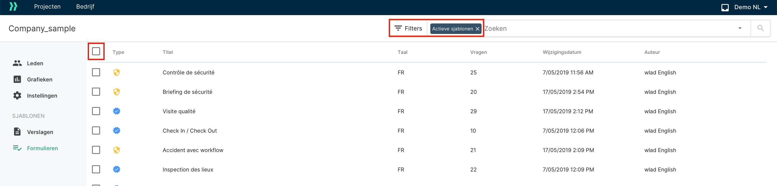This screenshot has width=777, height=186.
Task: Open the Briefing de sécurité form
Action: pos(187,92)
